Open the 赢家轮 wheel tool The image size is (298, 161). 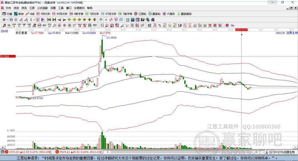click(x=154, y=14)
